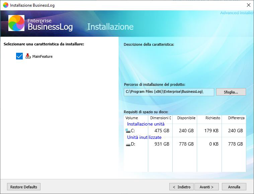Click Restore Defaults button
Viewport: 254px width, 194px height.
[24, 187]
